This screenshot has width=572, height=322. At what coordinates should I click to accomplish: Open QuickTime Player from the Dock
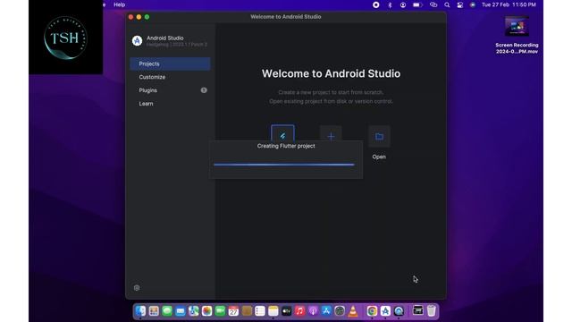(399, 311)
